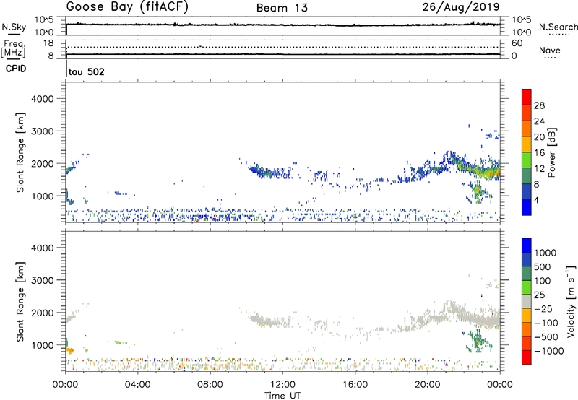This screenshot has height=400, width=578.
Task: Choose the −25 to −100 yellow Velocity swatch
Action: (x=527, y=316)
